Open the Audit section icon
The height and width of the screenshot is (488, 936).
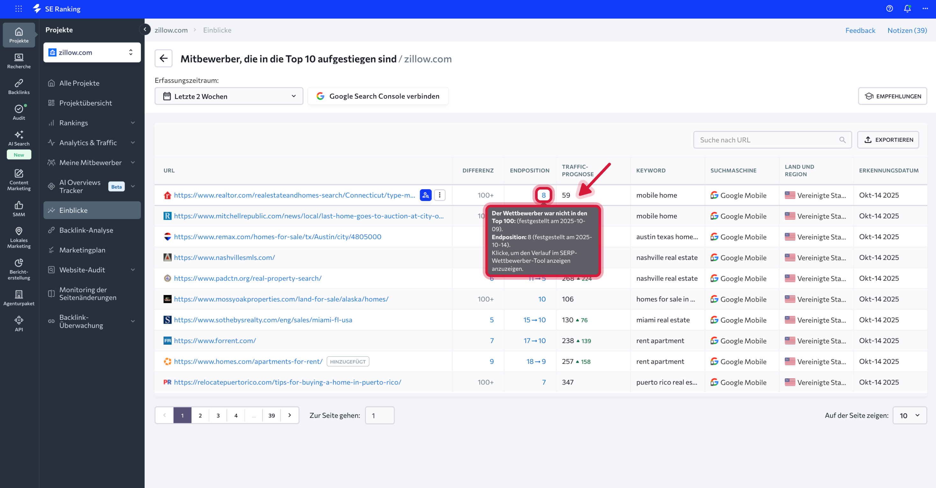coord(19,112)
